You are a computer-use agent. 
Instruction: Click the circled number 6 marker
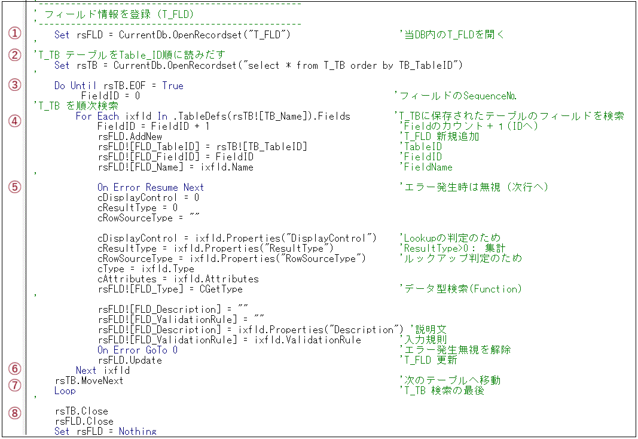tap(14, 368)
